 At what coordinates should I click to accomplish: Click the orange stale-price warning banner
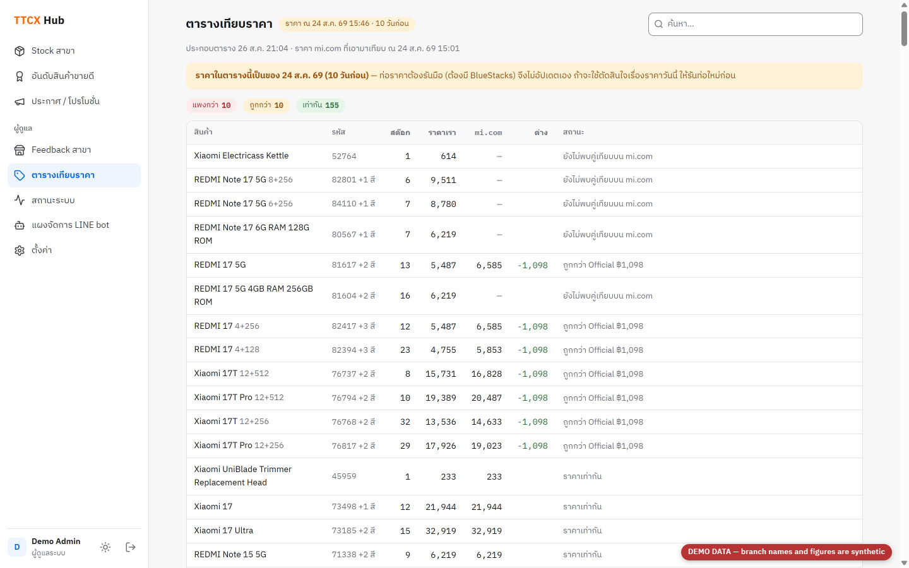[524, 76]
